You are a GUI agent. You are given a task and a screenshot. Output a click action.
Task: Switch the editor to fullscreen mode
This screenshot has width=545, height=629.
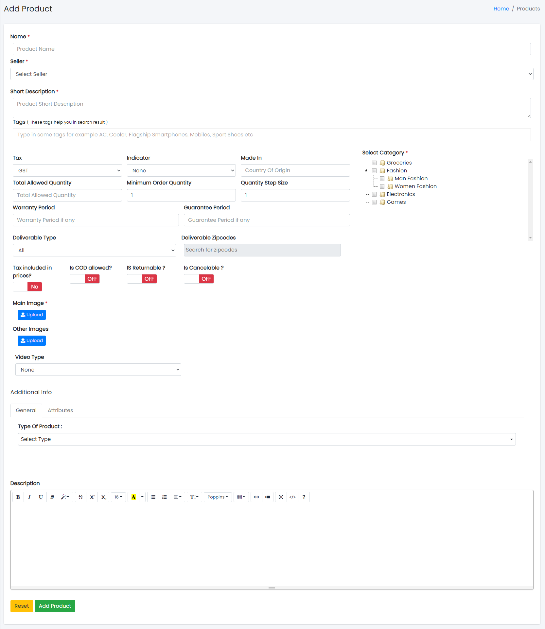coord(281,497)
